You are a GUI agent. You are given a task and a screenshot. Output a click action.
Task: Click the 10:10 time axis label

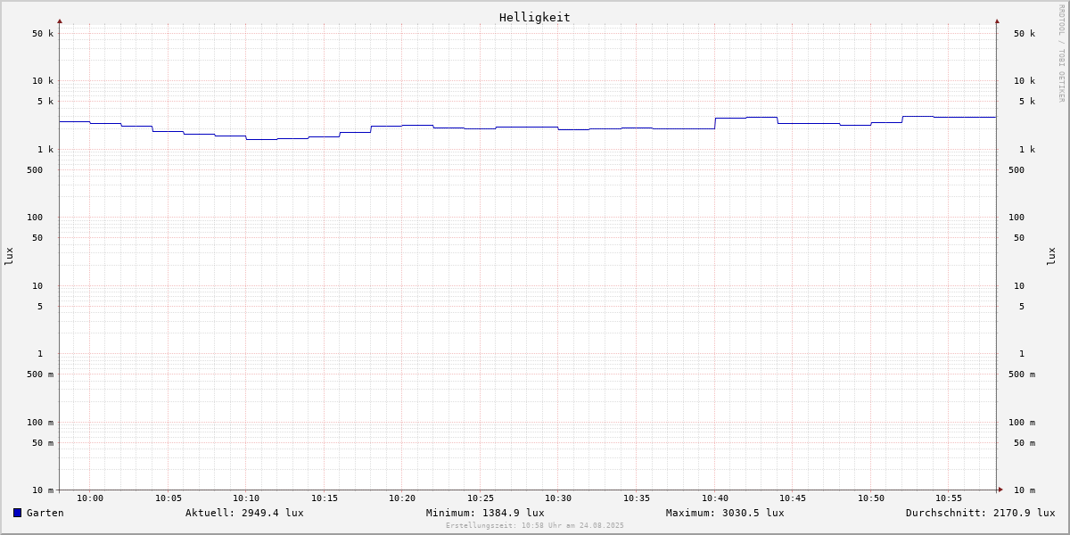(x=246, y=498)
